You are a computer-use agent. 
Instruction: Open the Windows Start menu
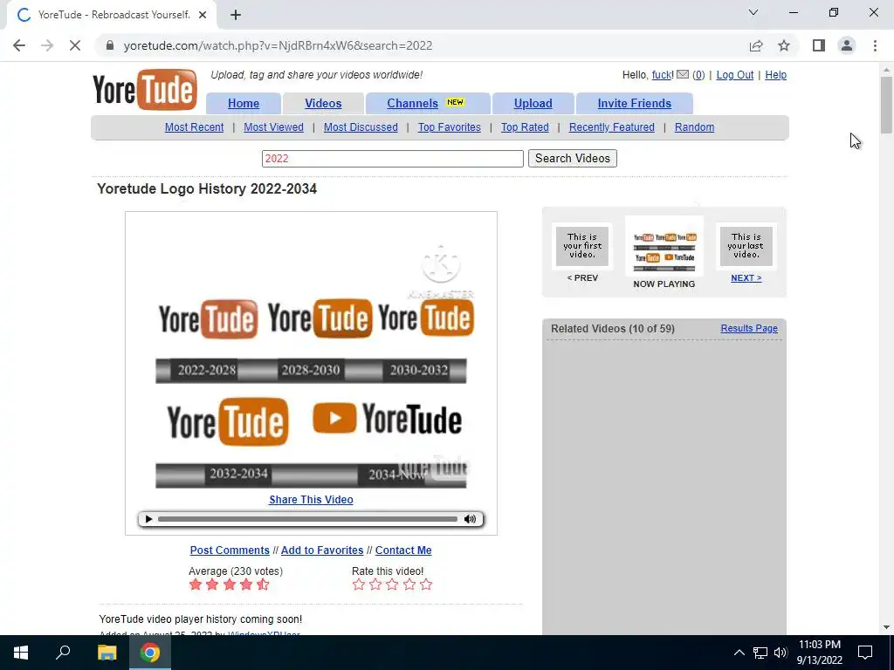(x=21, y=653)
